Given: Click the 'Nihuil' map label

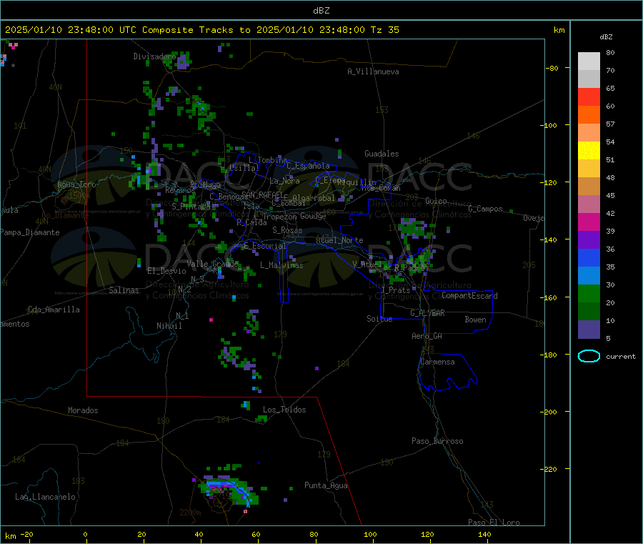Looking at the screenshot, I should (x=169, y=326).
